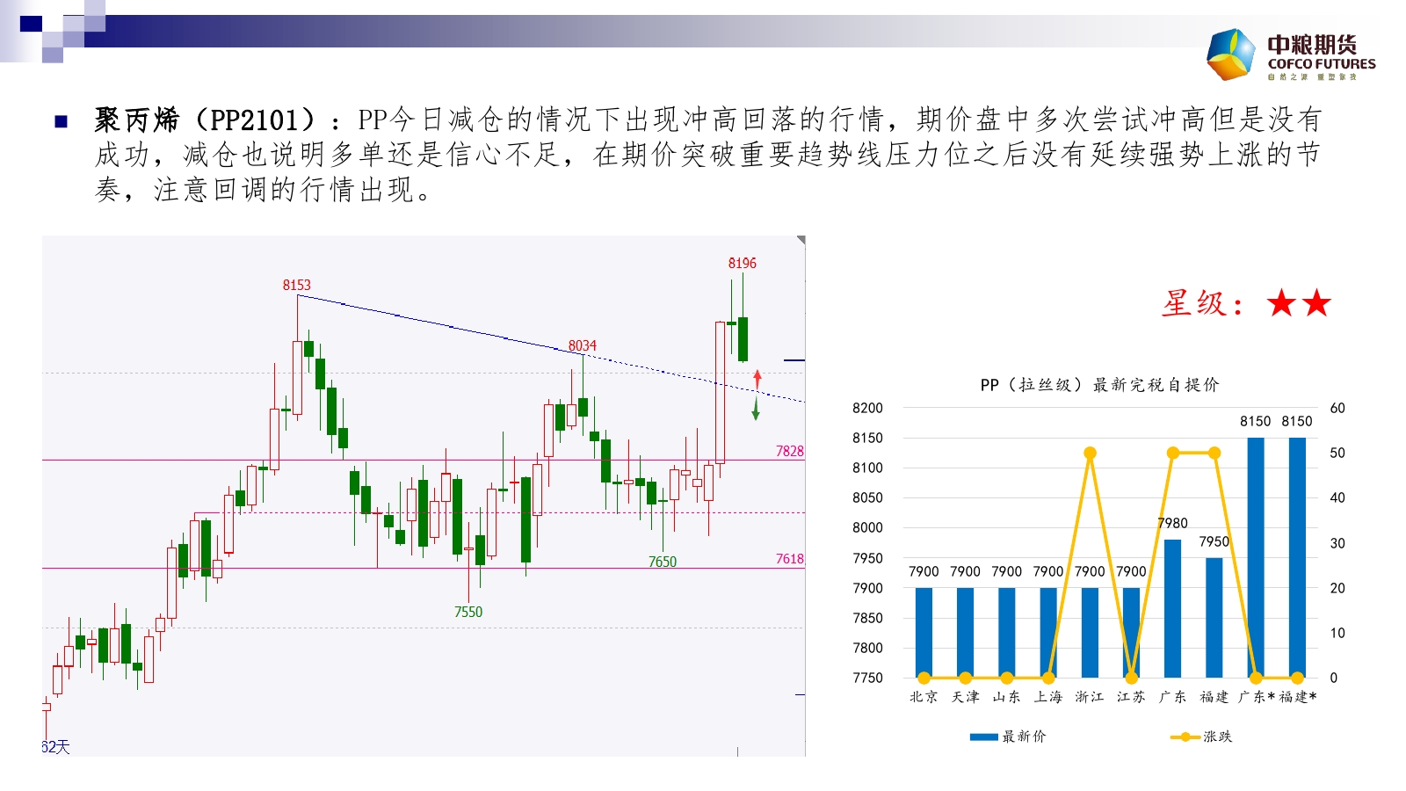Image resolution: width=1406 pixels, height=791 pixels.
Task: Click the corner triangle at chart's top right
Action: click(801, 240)
